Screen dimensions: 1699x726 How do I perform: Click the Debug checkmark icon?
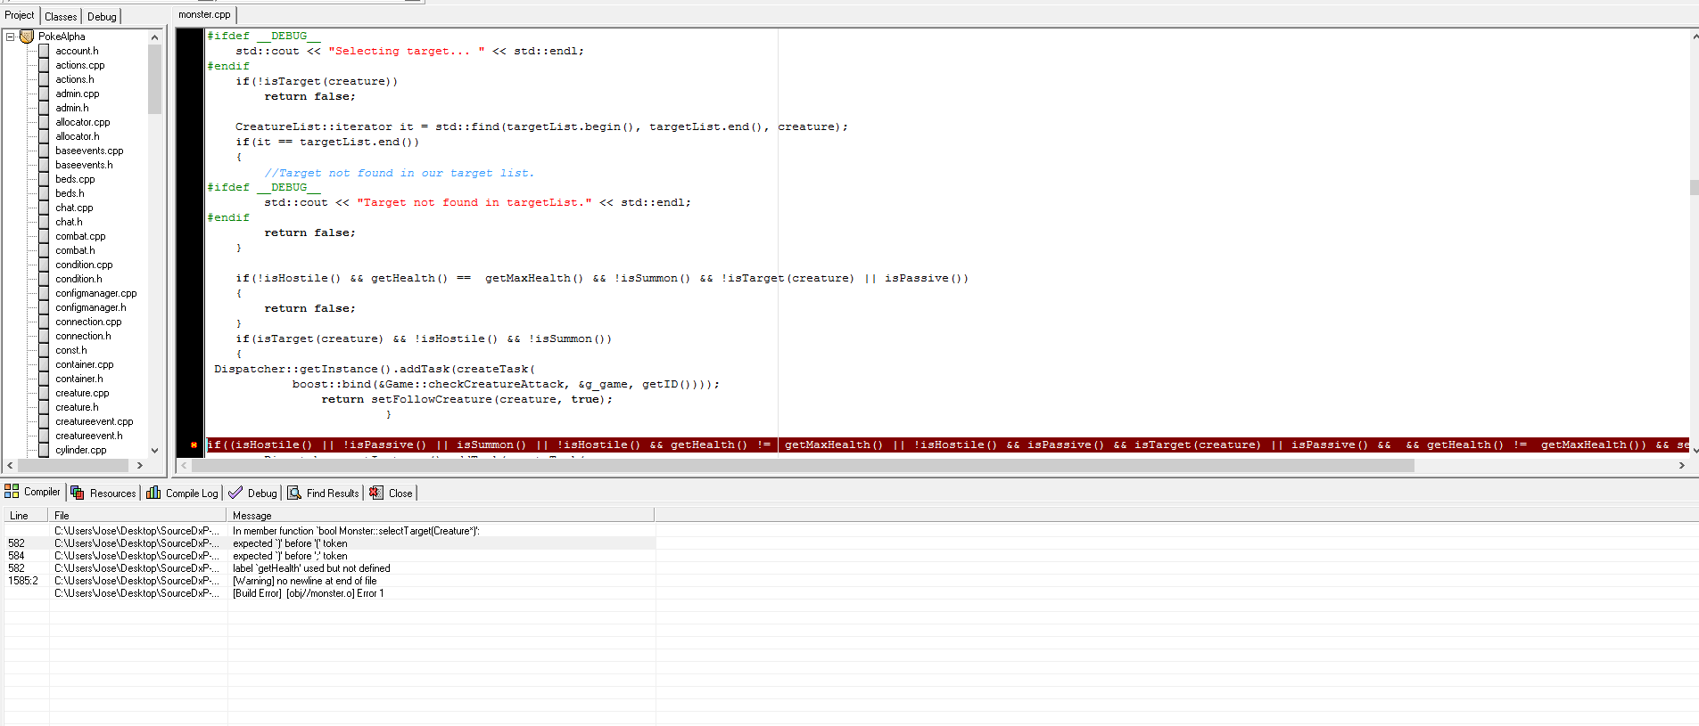click(235, 493)
